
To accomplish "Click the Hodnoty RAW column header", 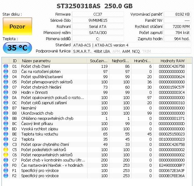I will coord(172,61).
